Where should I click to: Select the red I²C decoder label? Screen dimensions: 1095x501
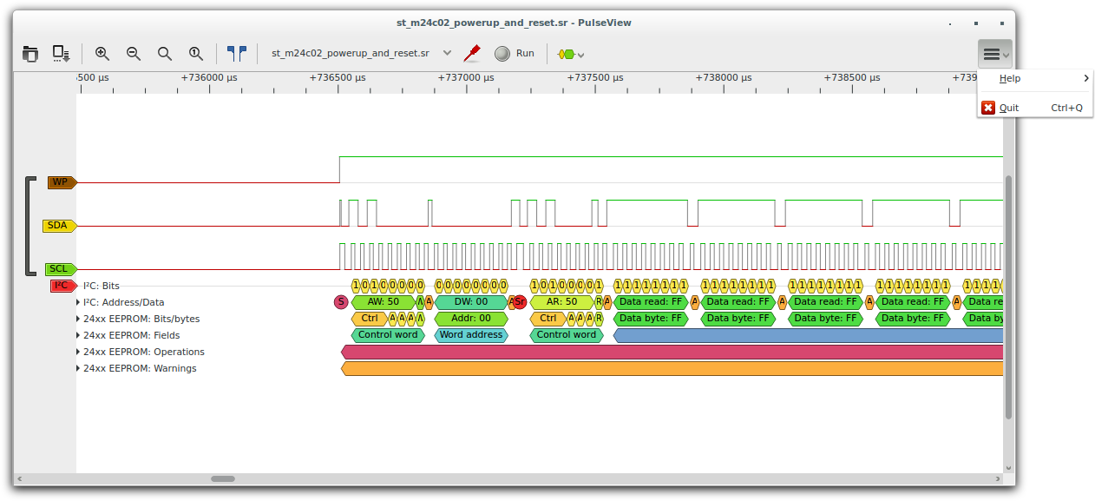[x=61, y=286]
